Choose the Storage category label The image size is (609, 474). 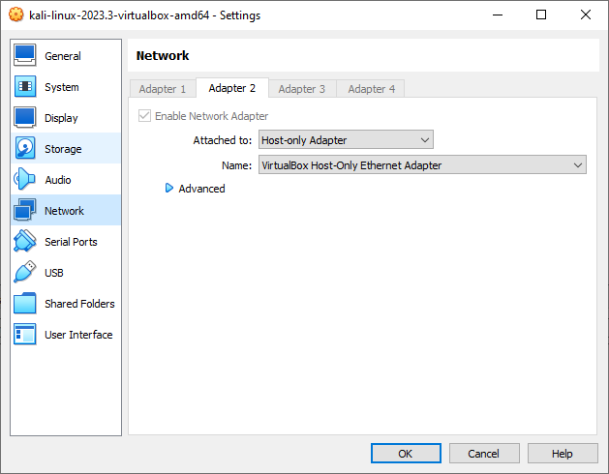[63, 149]
